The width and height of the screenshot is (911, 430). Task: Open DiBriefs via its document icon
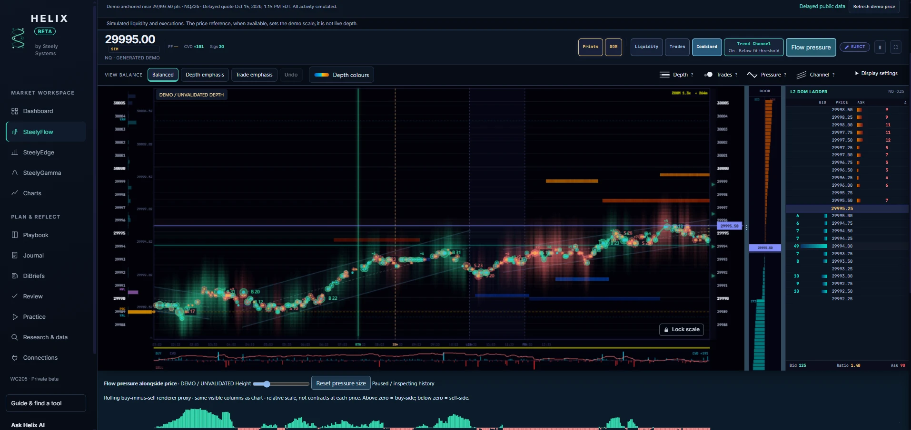coord(15,276)
